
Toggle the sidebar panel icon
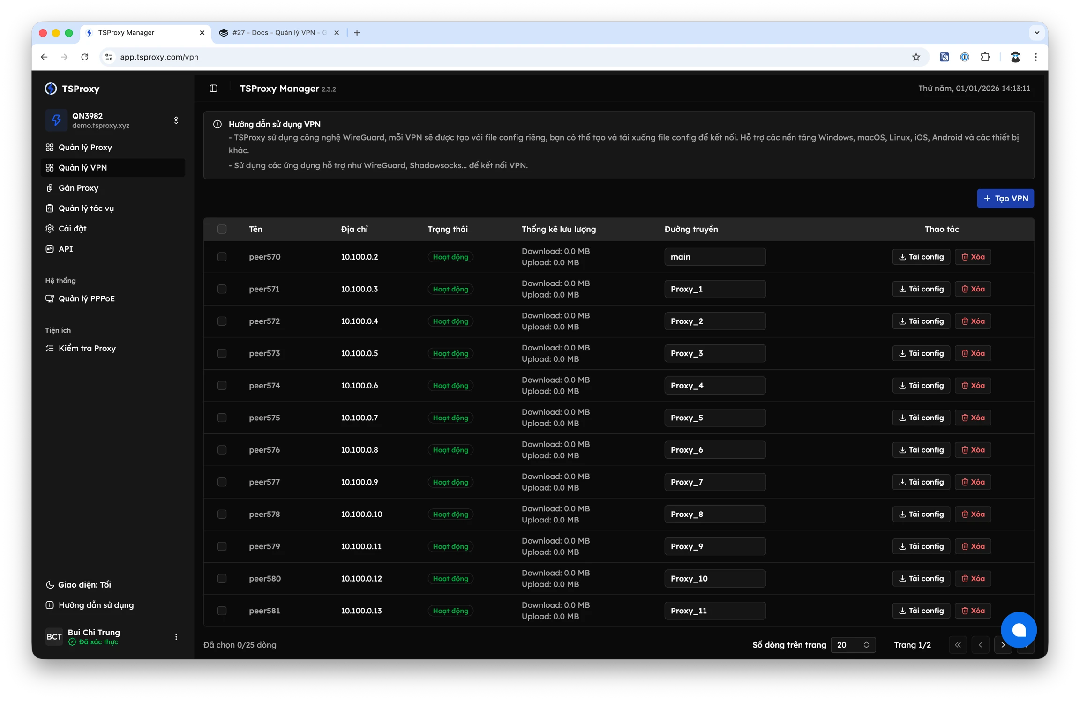click(213, 88)
